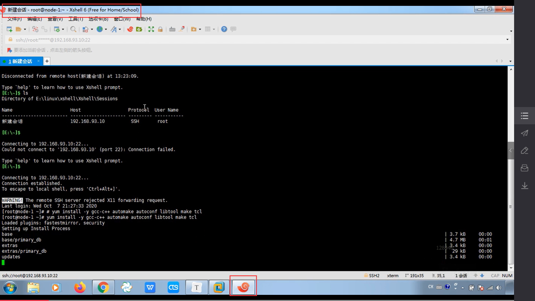Expand the Open folder dropdown arrow
Image resolution: width=535 pixels, height=301 pixels.
point(25,29)
